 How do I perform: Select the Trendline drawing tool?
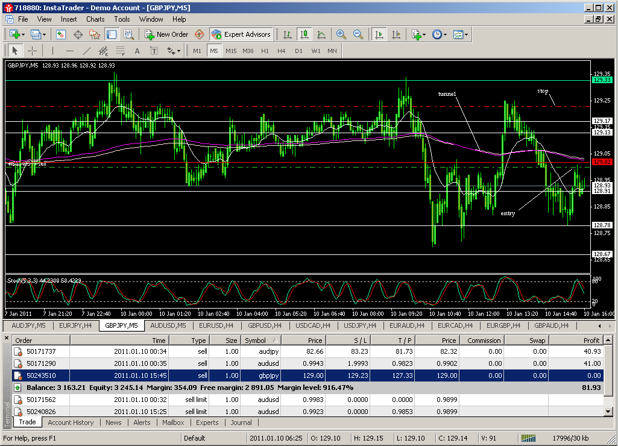pyautogui.click(x=87, y=51)
